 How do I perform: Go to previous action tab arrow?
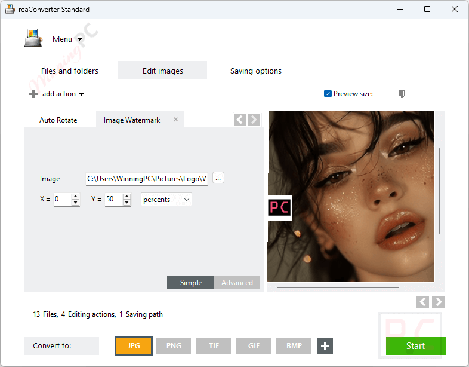click(x=240, y=120)
